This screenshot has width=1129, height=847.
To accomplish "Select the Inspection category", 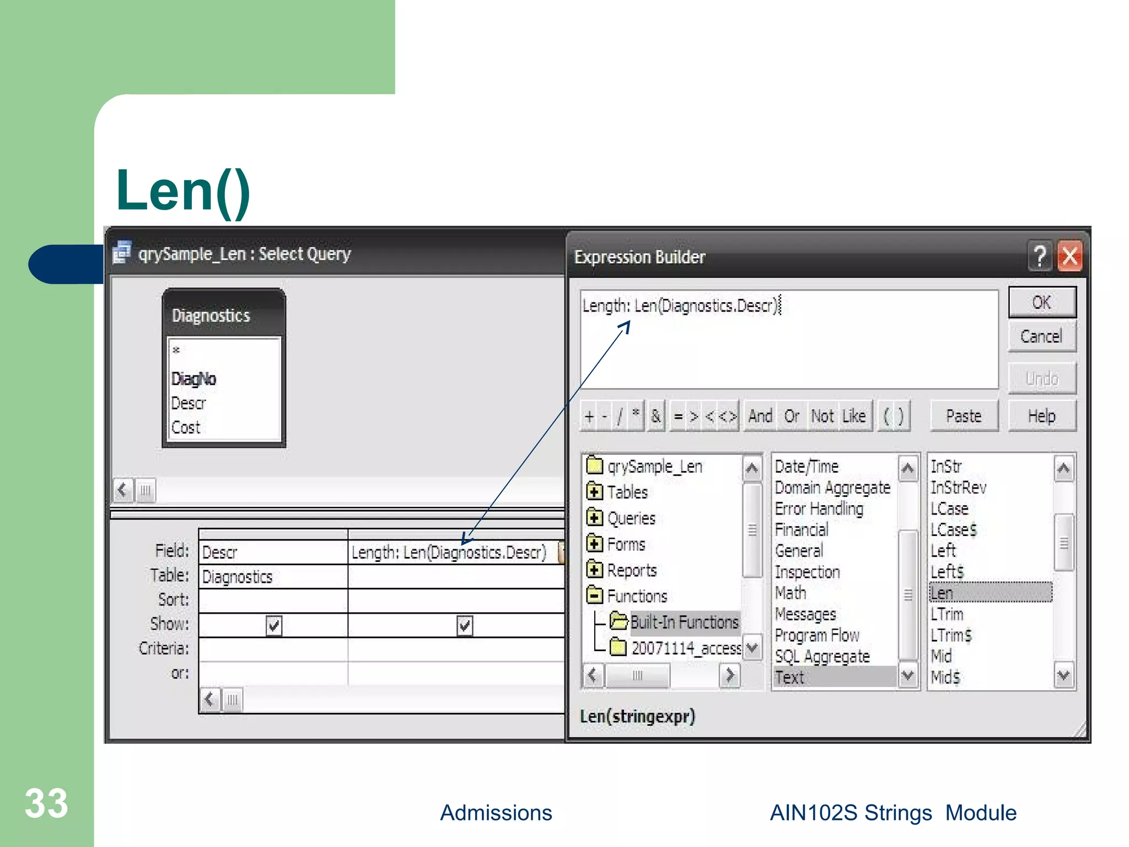I will point(807,572).
